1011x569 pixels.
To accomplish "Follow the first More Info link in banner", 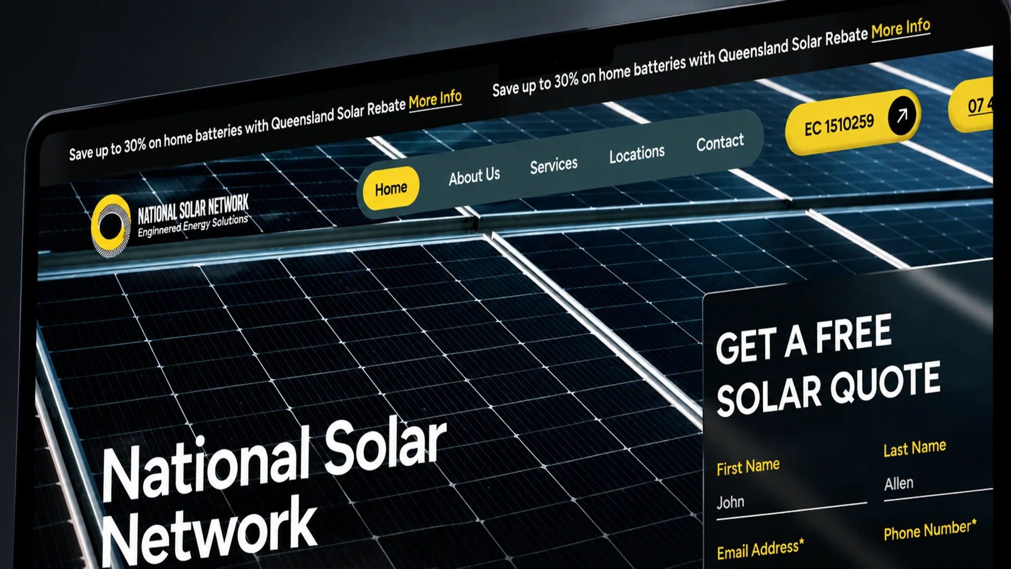I will tap(435, 99).
